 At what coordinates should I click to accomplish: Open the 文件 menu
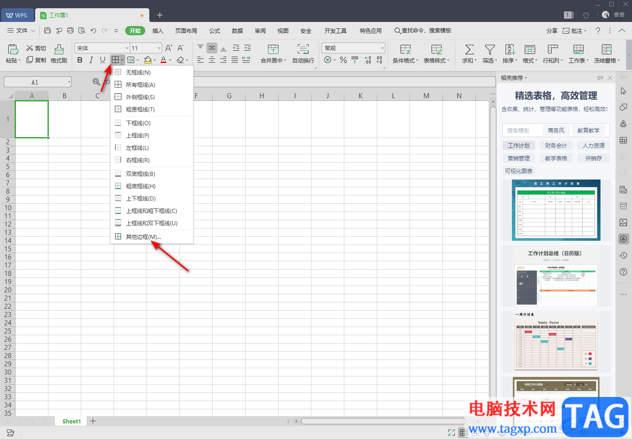21,31
